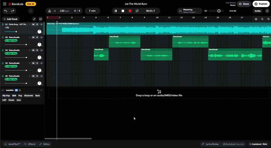
Task: Click the Invite button
Action: click(x=258, y=11)
